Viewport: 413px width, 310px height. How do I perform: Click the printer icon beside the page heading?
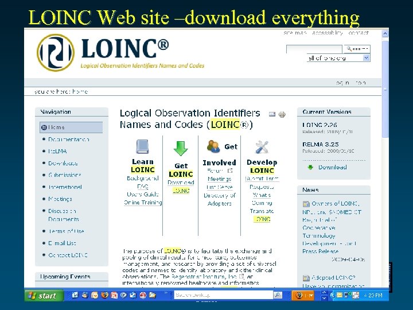(282, 114)
